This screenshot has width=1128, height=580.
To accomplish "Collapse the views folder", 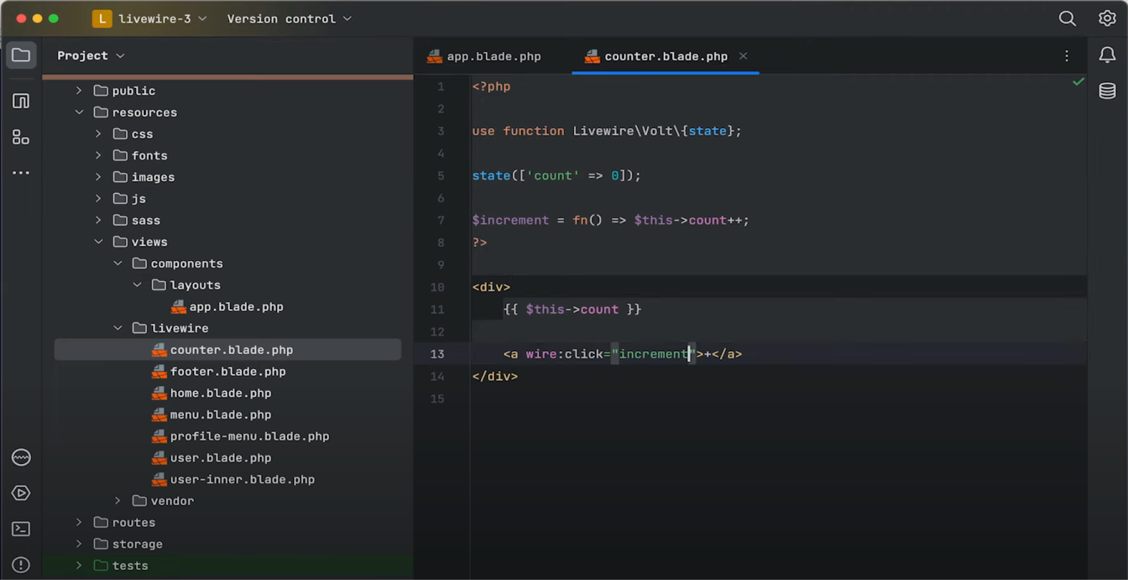I will [98, 241].
